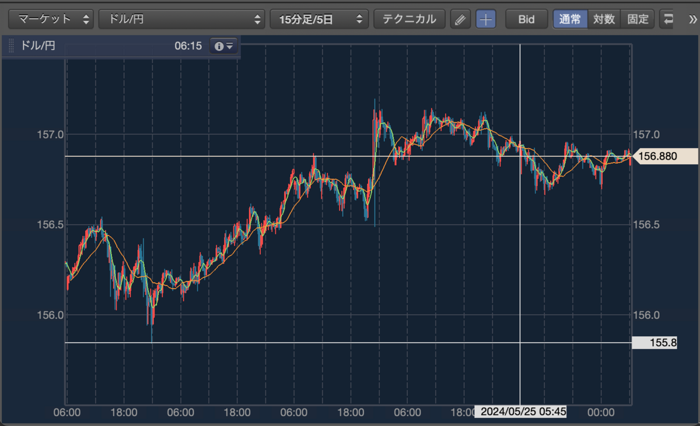Click the 156.880 current price label
The width and height of the screenshot is (700, 426).
tap(664, 156)
